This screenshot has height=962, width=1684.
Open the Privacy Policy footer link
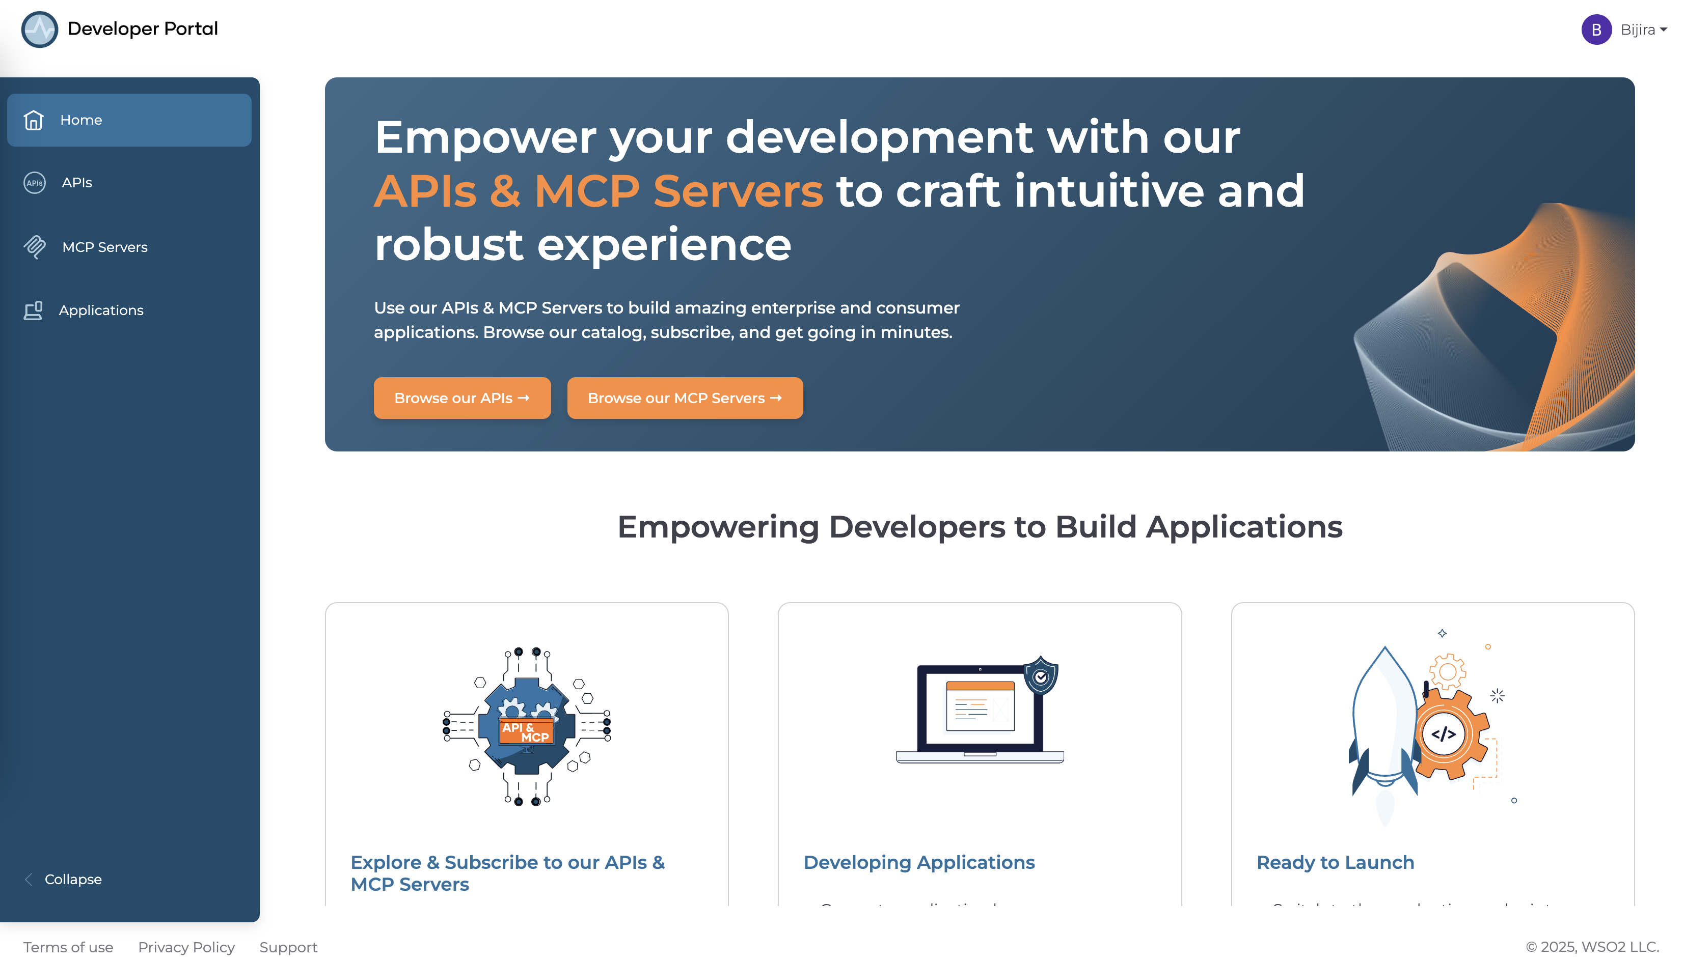[186, 947]
